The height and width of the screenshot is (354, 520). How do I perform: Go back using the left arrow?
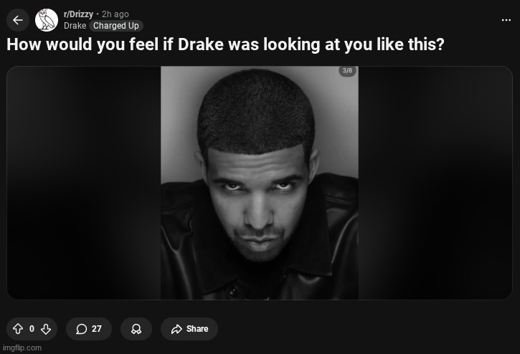point(18,20)
